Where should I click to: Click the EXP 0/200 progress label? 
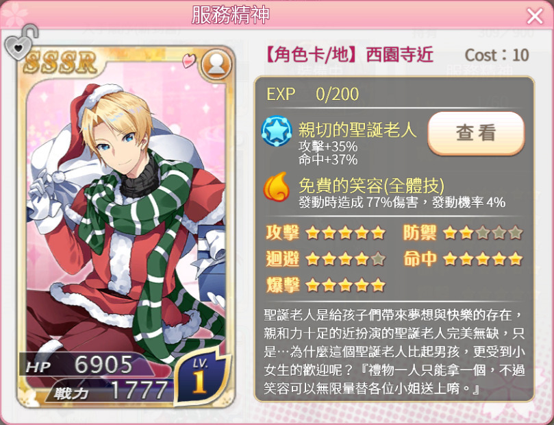[x=312, y=94]
